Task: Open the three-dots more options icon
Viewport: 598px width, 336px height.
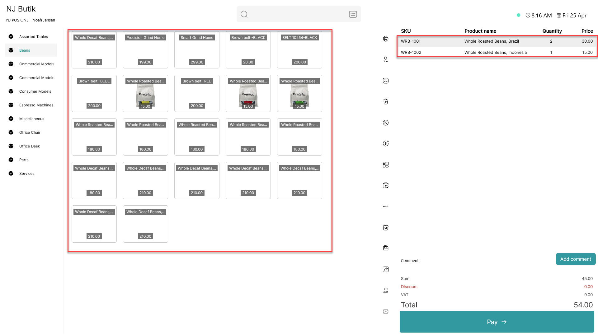Action: (x=386, y=206)
